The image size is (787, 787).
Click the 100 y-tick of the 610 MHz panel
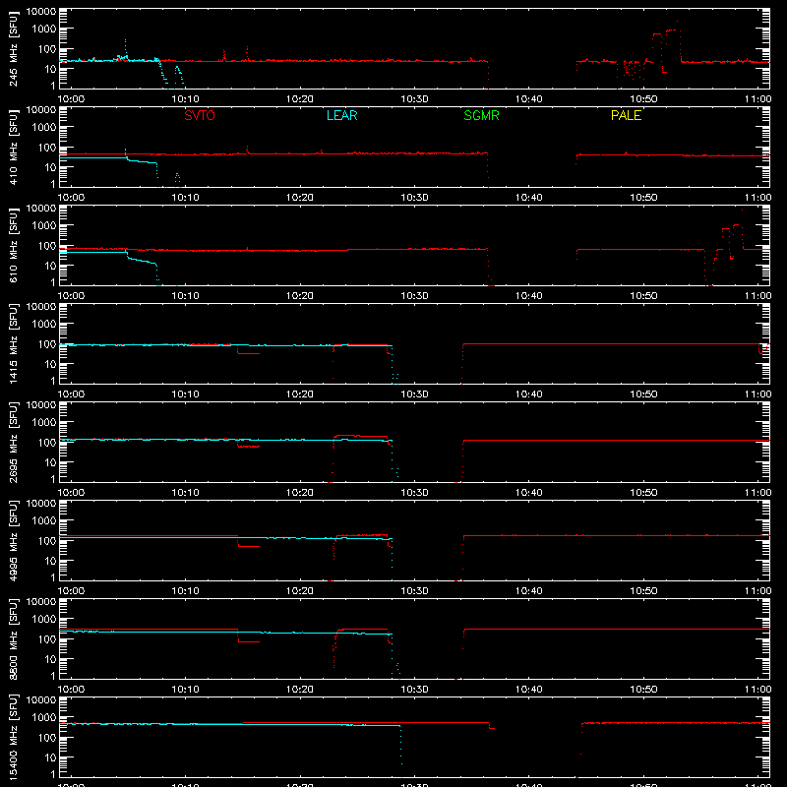click(47, 246)
